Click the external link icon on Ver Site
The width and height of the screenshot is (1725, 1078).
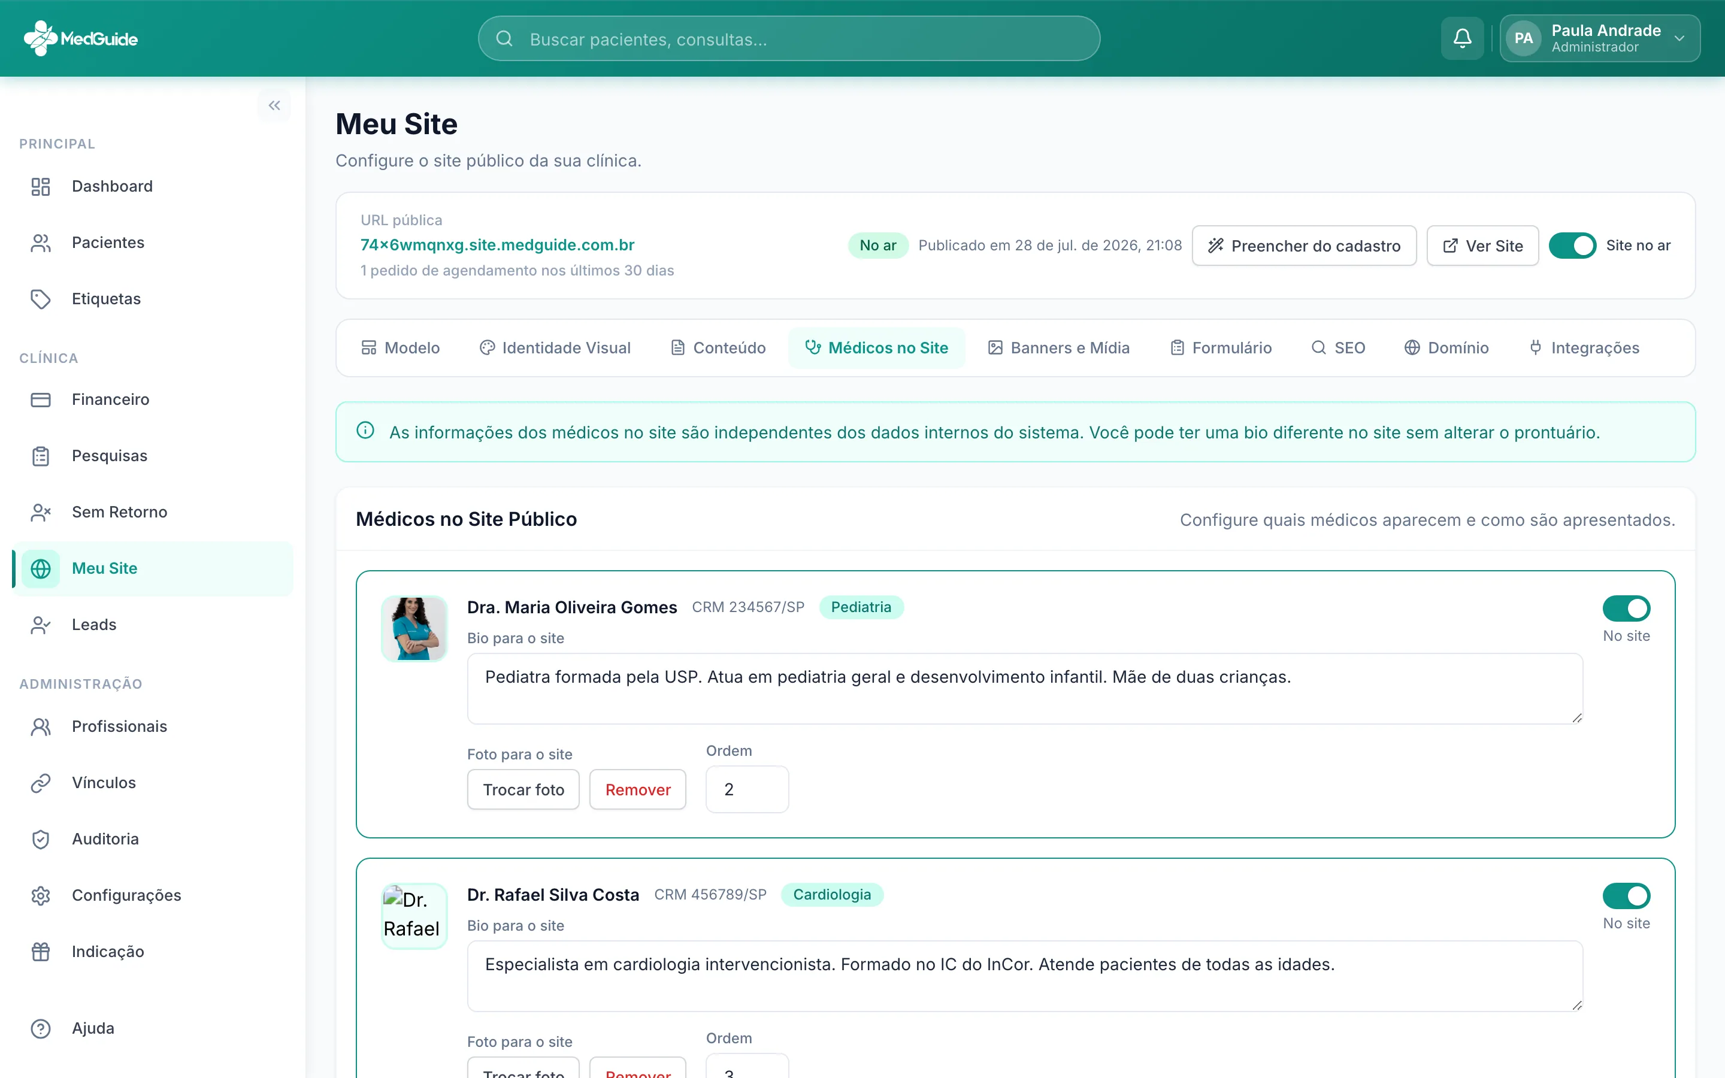1450,246
